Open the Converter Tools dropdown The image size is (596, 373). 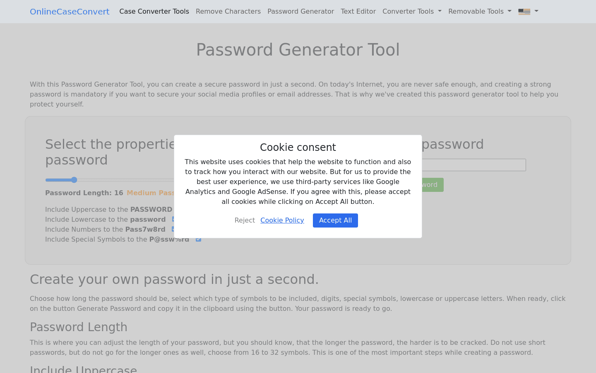tap(412, 11)
